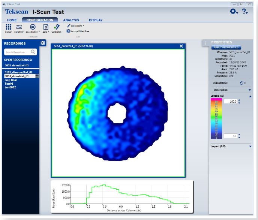Screen dimensions: 258x220
Task: Expand the Legend (PSI) section
Action: [250, 146]
